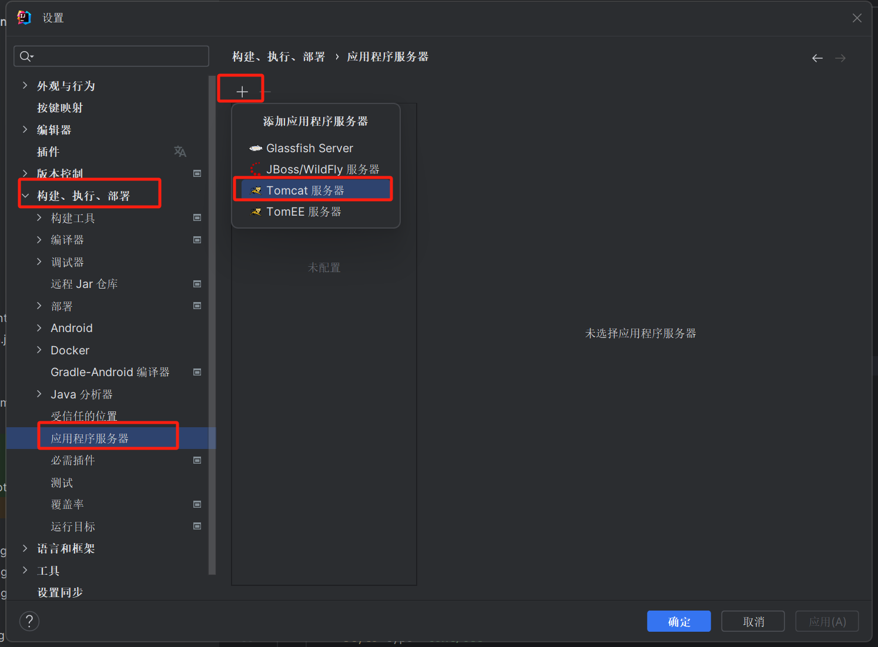Open the 设置同步 settings page
The width and height of the screenshot is (878, 647).
[x=60, y=592]
